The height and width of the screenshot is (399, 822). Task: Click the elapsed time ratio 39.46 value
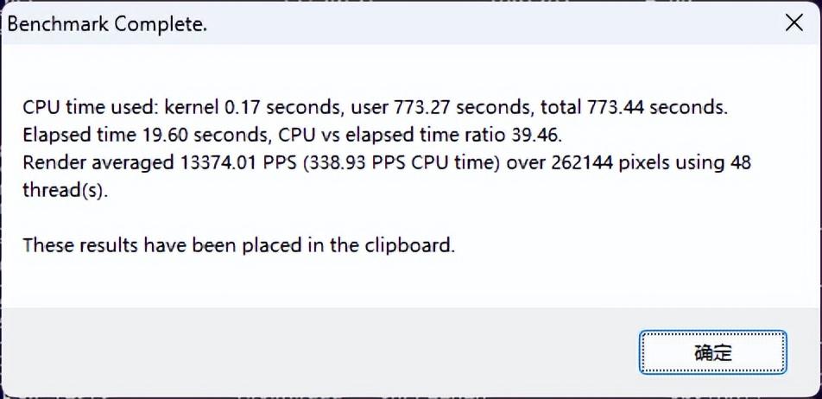tap(534, 136)
